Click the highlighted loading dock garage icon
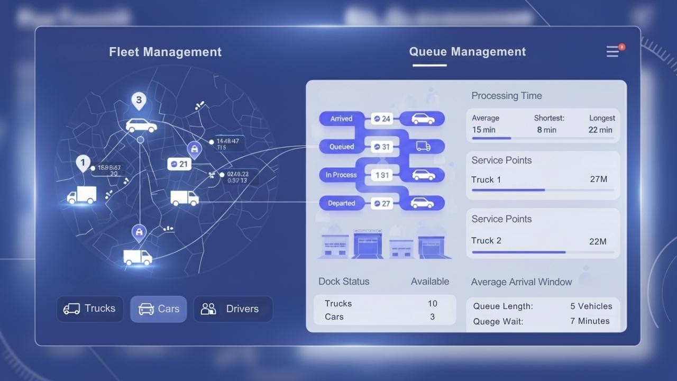677x381 pixels. click(368, 244)
